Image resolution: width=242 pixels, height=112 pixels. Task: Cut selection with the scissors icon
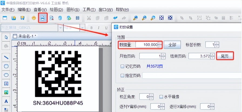click(89, 18)
